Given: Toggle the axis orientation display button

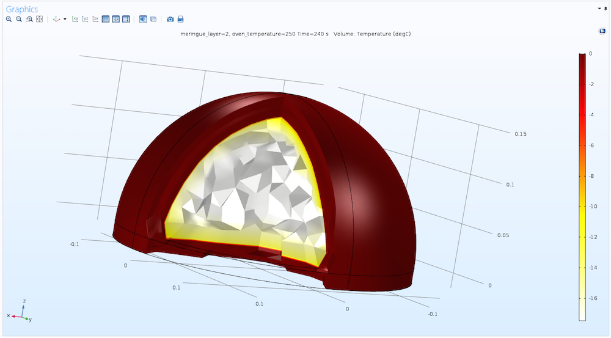Looking at the screenshot, I should [115, 19].
